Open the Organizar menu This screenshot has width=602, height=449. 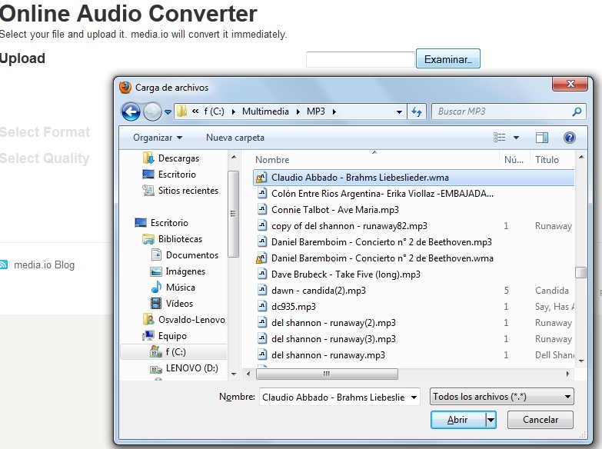[158, 138]
